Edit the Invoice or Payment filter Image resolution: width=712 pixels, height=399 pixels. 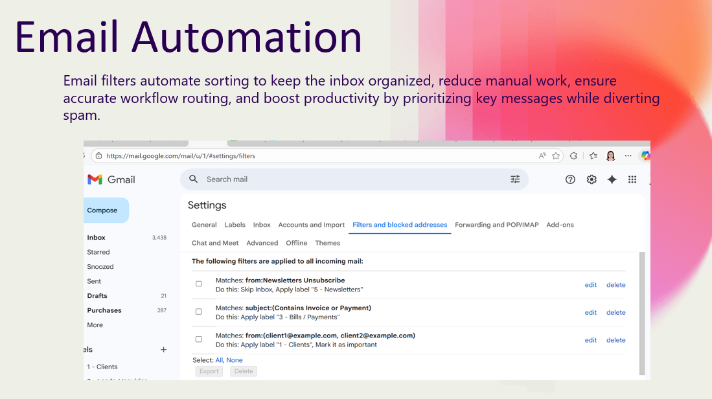(591, 313)
